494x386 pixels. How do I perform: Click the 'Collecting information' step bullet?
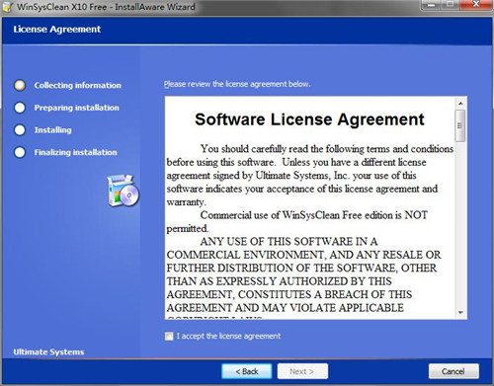pos(20,85)
